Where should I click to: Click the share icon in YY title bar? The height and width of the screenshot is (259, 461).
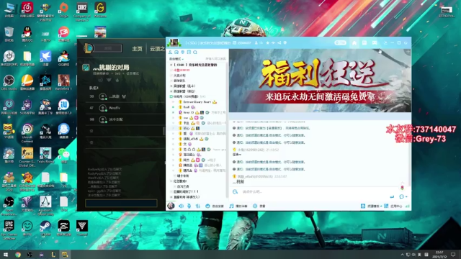pos(279,43)
